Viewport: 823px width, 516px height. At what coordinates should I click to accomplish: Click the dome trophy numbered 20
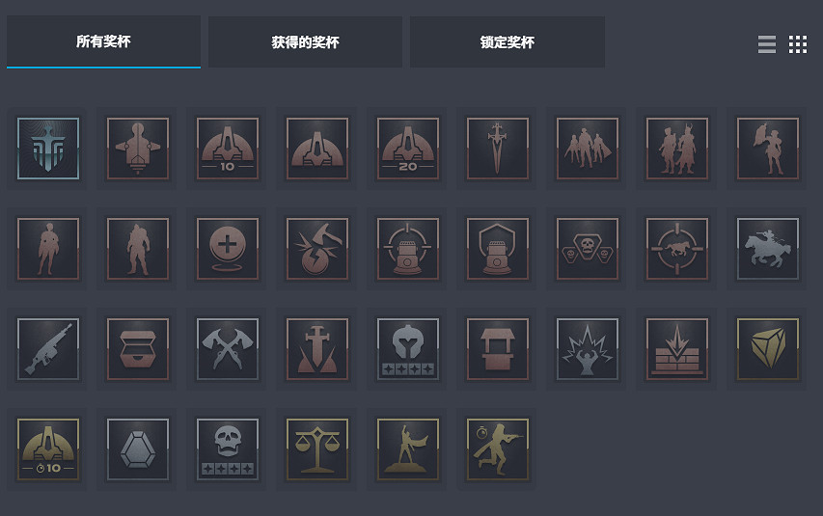(x=408, y=149)
